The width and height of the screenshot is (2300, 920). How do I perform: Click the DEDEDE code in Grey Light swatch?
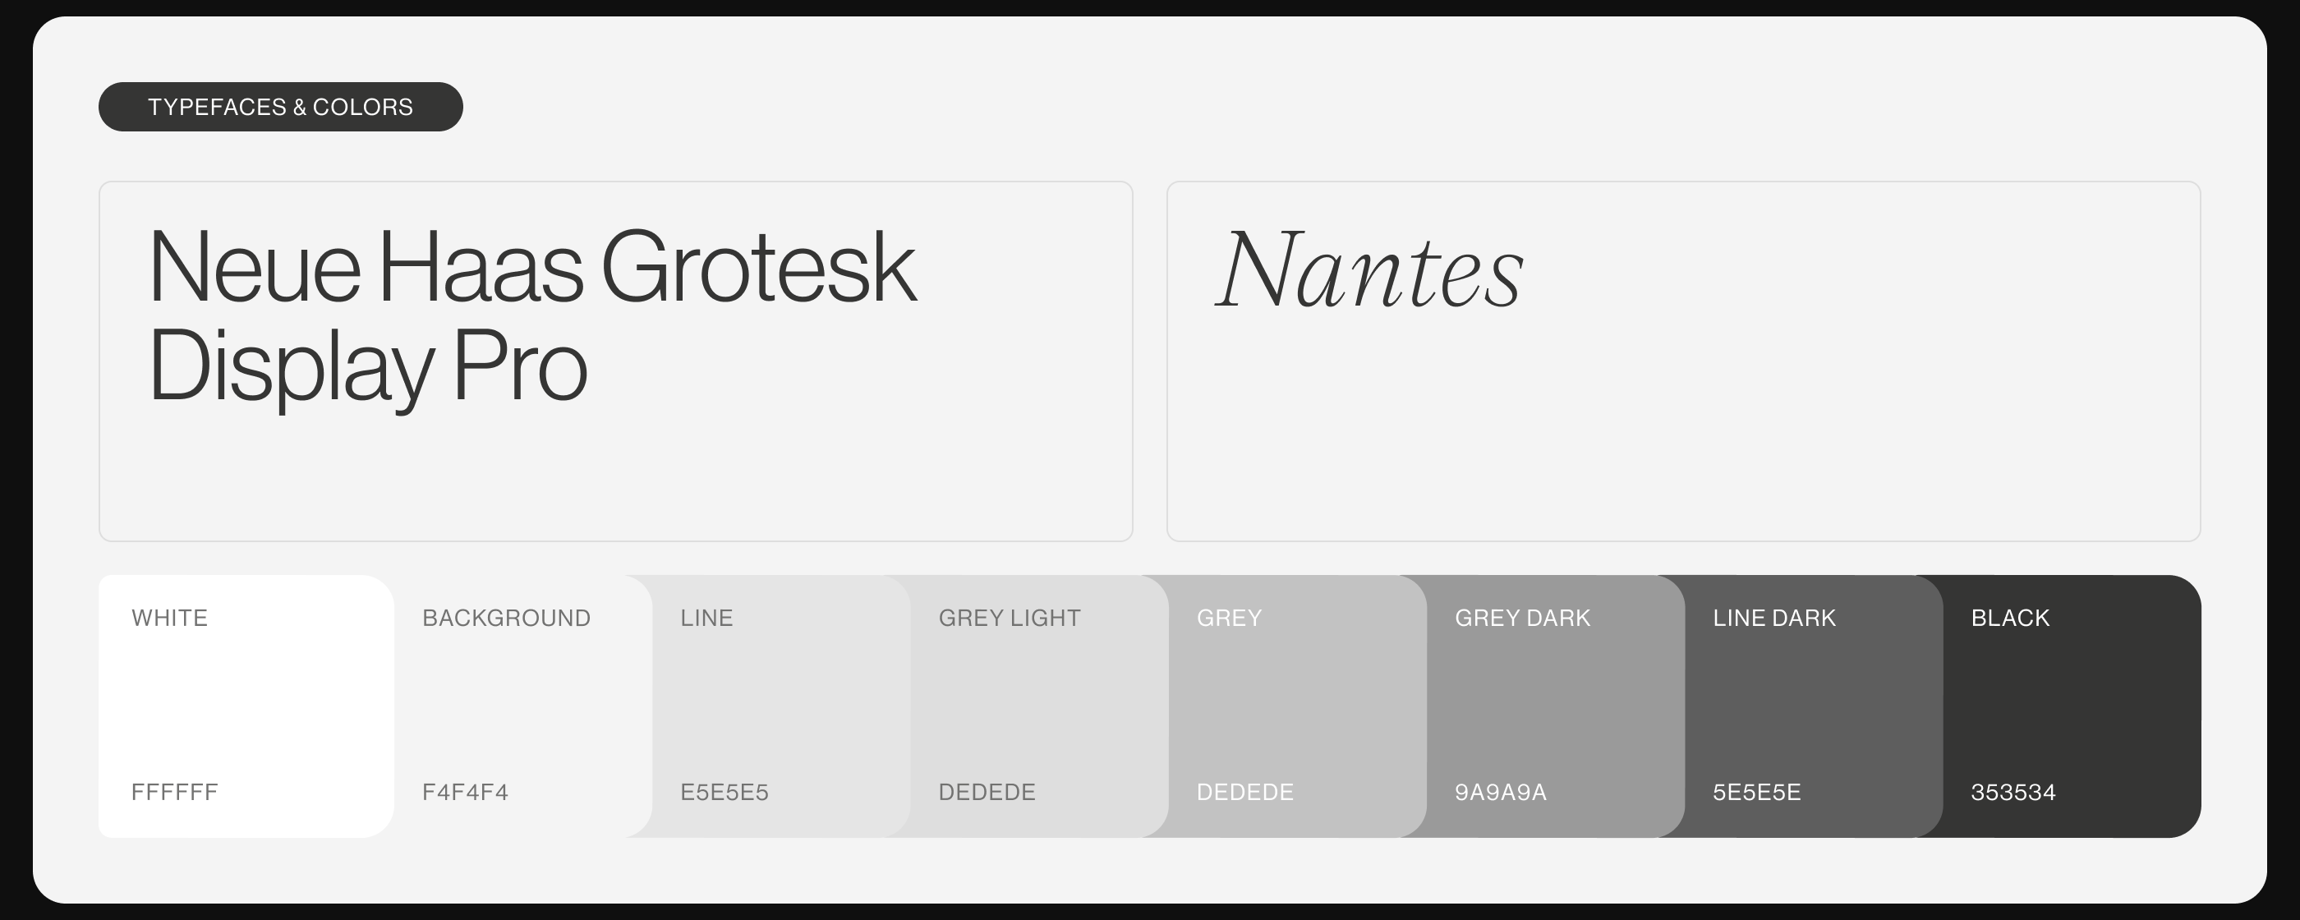pos(987,793)
